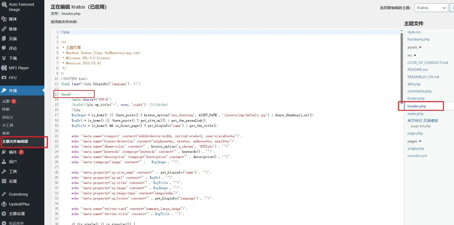This screenshot has height=225, width=454.
Task: Open the Themes (主题) submenu item
Action: [6, 101]
